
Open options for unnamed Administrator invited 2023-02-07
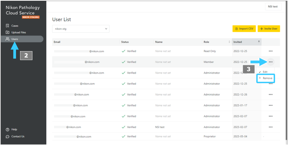pos(271,116)
